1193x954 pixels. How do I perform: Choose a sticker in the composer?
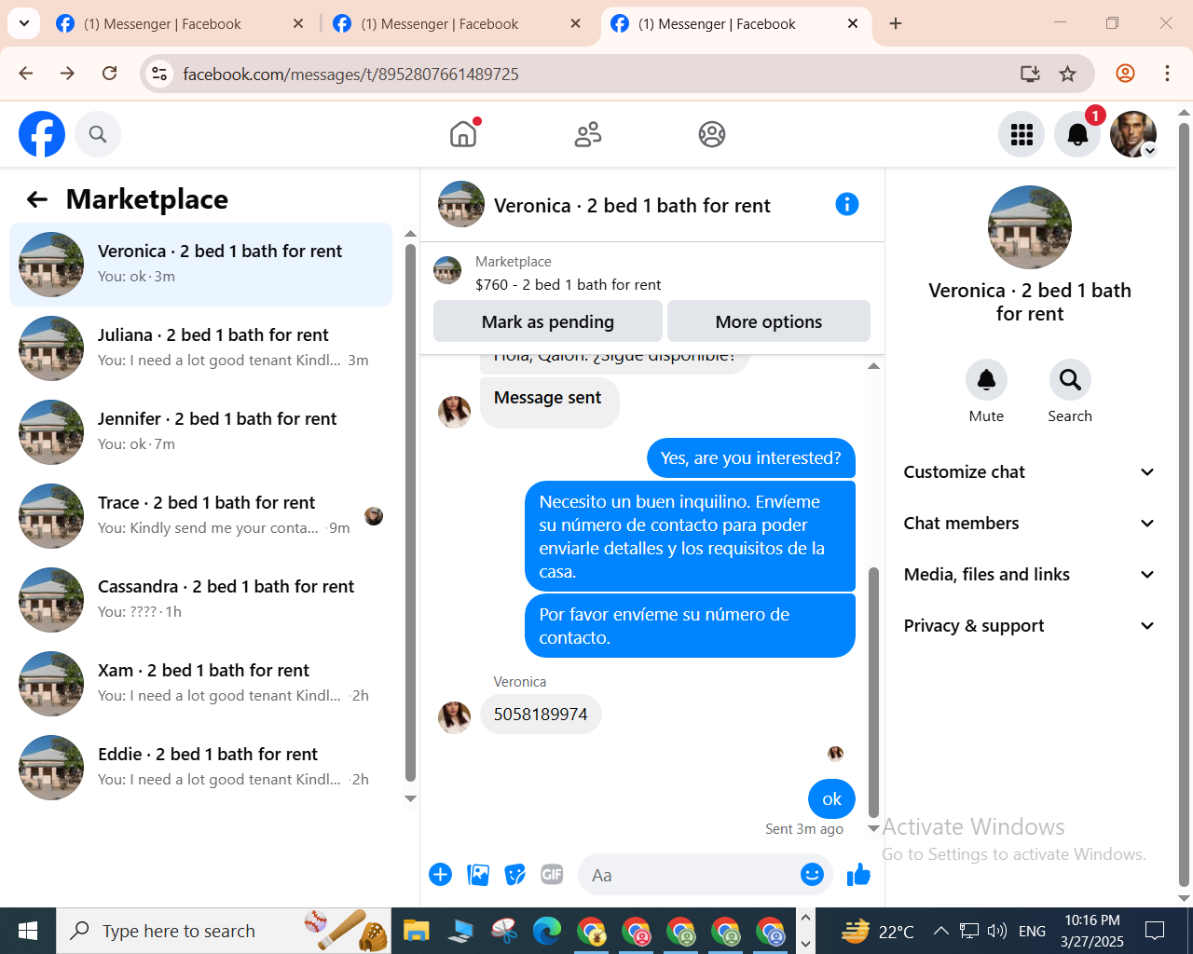pyautogui.click(x=515, y=875)
